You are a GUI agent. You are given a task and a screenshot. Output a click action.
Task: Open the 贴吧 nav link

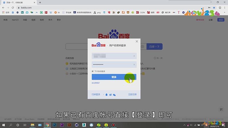tap(42, 20)
